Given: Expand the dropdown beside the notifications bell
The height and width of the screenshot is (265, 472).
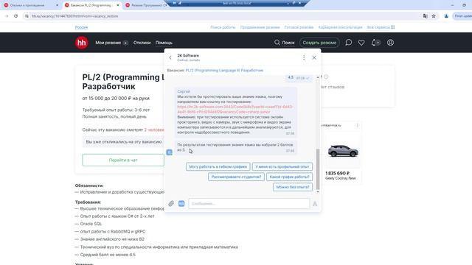Looking at the screenshot, I should click(x=378, y=43).
